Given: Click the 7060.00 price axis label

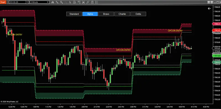Looking at the screenshot, I should coord(217,82).
